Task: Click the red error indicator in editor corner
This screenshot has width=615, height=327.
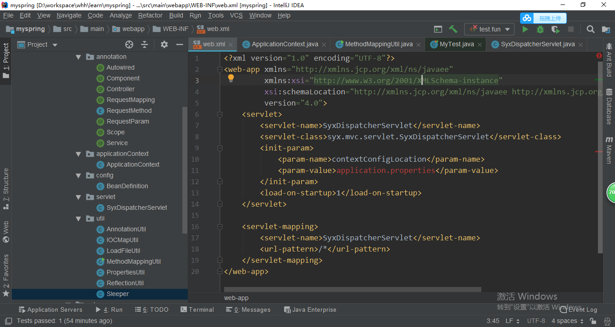Action: click(599, 56)
